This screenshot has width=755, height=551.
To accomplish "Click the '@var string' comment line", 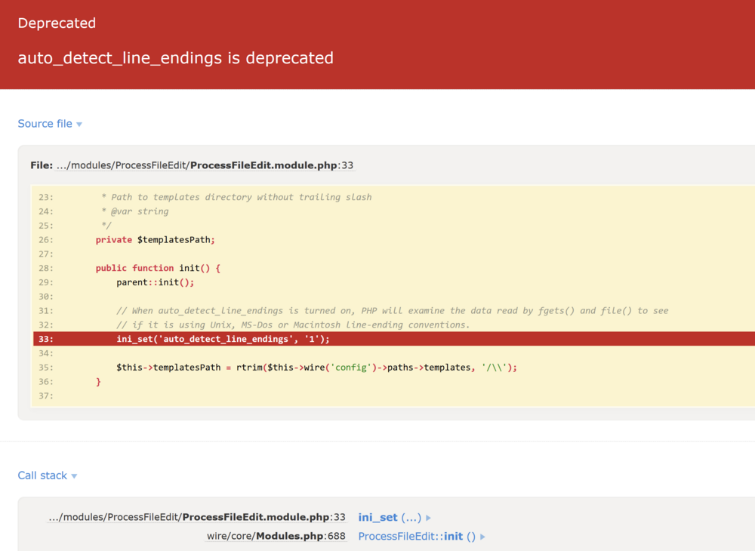I will [x=134, y=211].
